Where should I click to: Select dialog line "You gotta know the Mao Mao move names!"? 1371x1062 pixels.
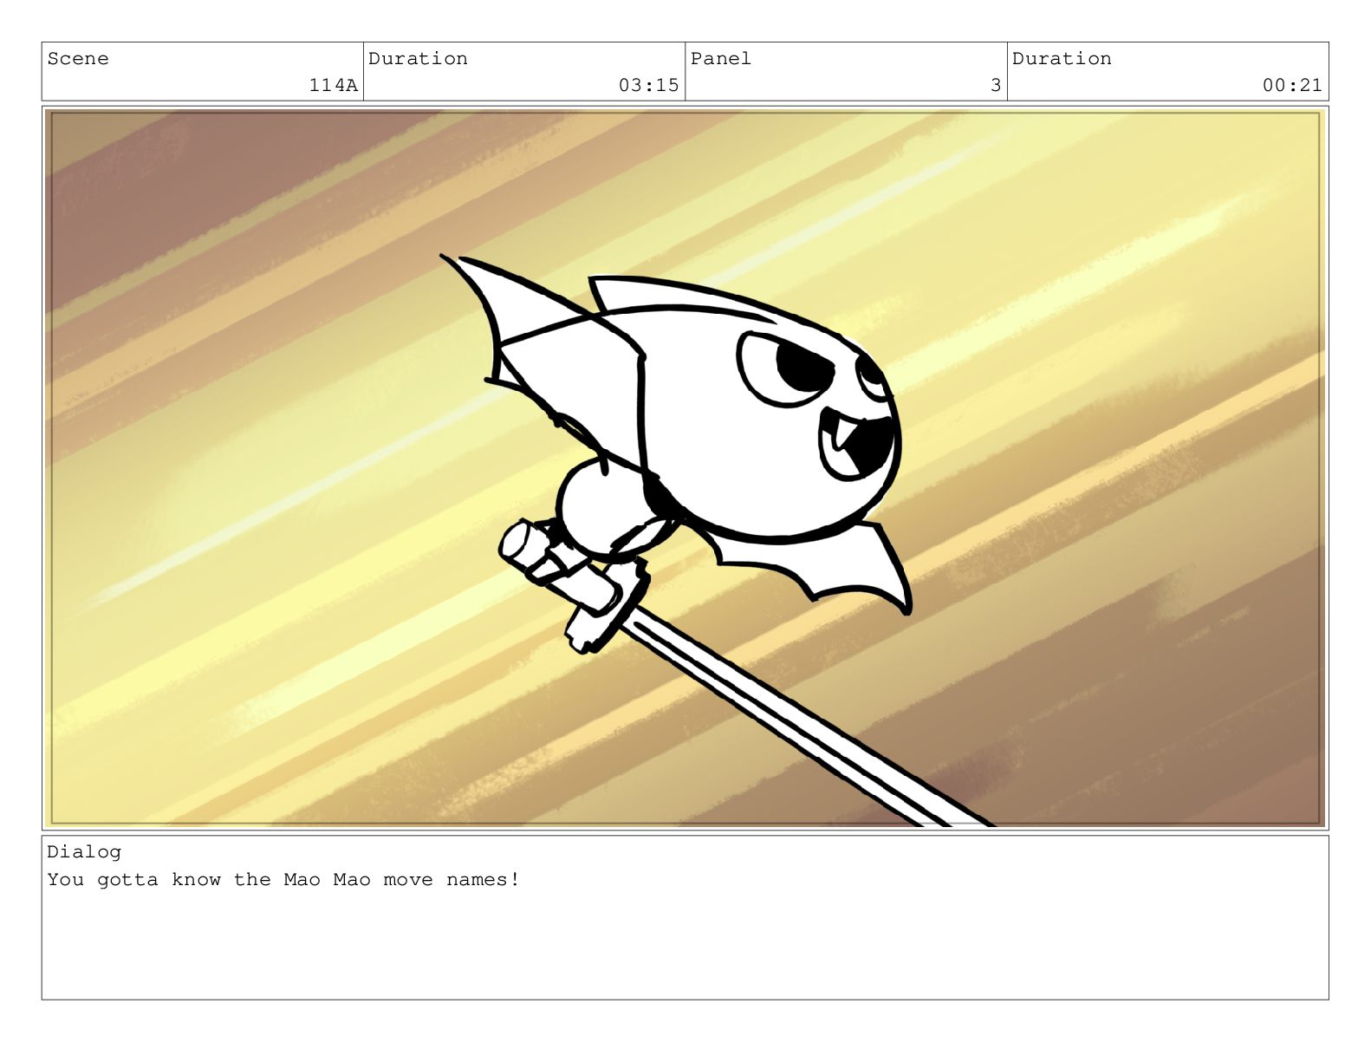tap(283, 880)
